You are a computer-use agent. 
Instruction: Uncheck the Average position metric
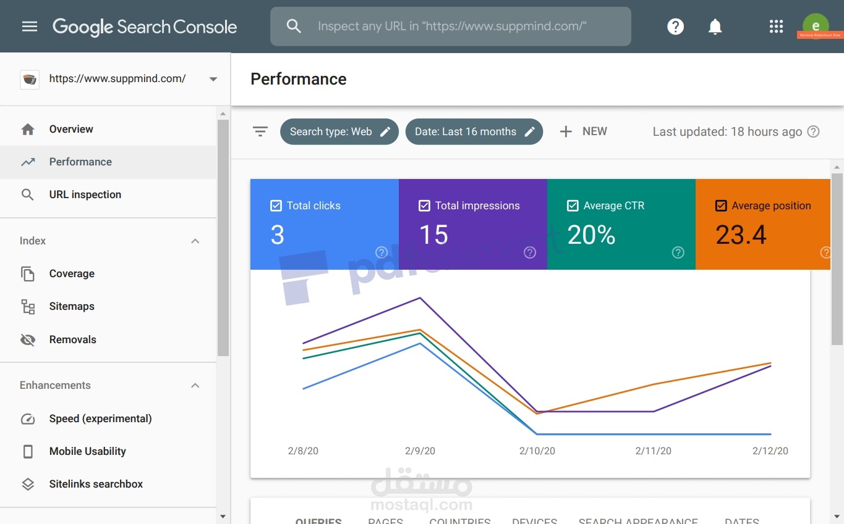721,205
